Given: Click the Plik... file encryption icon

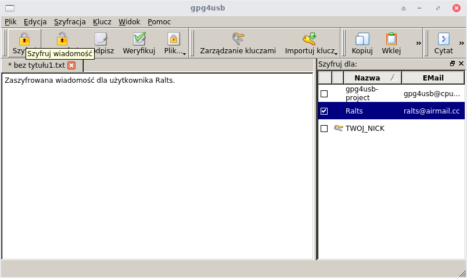Looking at the screenshot, I should coord(174,39).
